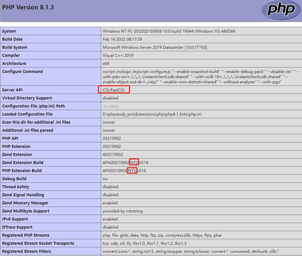Click the Loaded Configuration File php.ini path
This screenshot has width=302, height=256.
coord(152,114)
